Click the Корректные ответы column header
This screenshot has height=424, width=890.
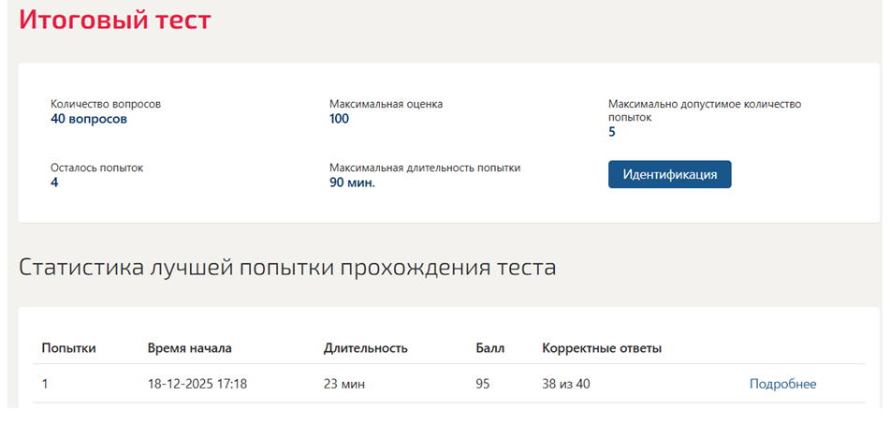(x=602, y=348)
